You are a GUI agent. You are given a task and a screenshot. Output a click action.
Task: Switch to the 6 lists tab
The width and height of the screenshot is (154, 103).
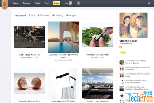(32, 16)
